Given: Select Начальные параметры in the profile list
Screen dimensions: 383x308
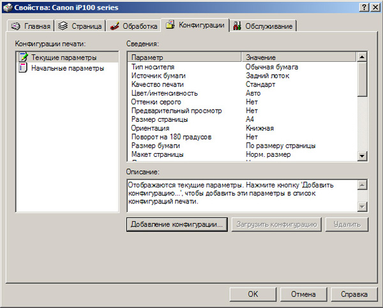Looking at the screenshot, I should tap(68, 68).
